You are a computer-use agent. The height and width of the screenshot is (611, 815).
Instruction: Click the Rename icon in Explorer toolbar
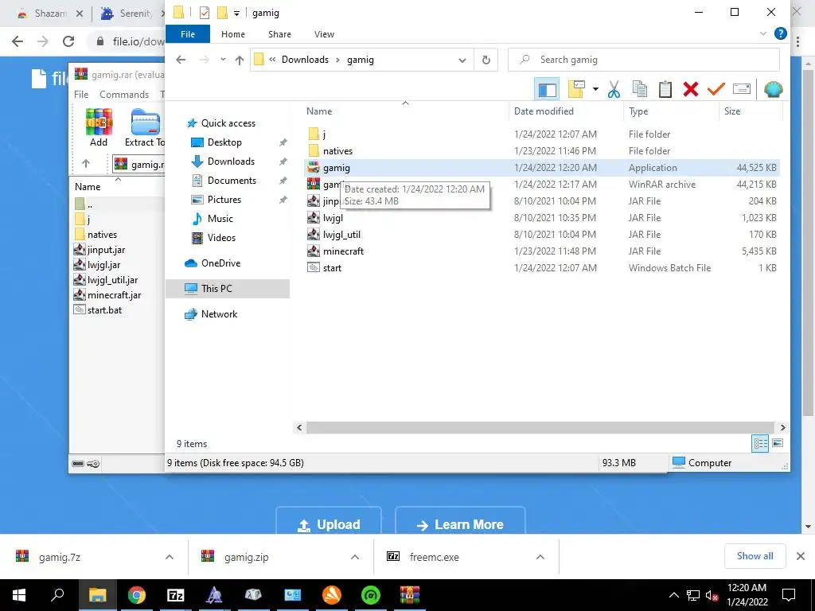[742, 89]
